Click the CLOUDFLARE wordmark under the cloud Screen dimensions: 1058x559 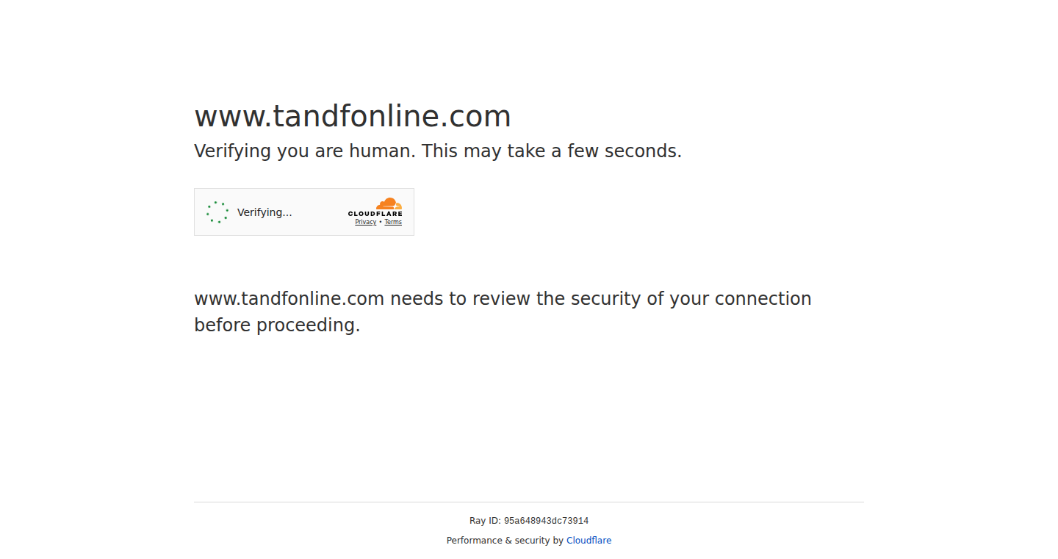point(375,214)
